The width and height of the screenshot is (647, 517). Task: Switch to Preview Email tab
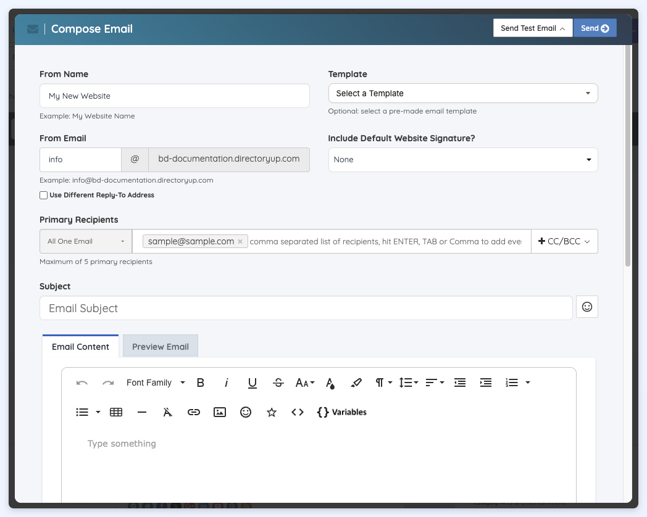[x=161, y=346]
